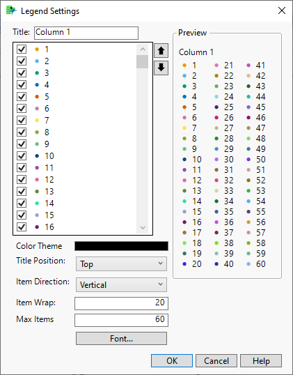Uncheck the checkbox for item 12

point(22,180)
